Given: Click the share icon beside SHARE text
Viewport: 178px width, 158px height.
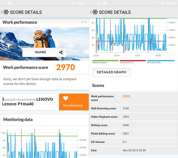Looking at the screenshot, I should tap(61, 52).
